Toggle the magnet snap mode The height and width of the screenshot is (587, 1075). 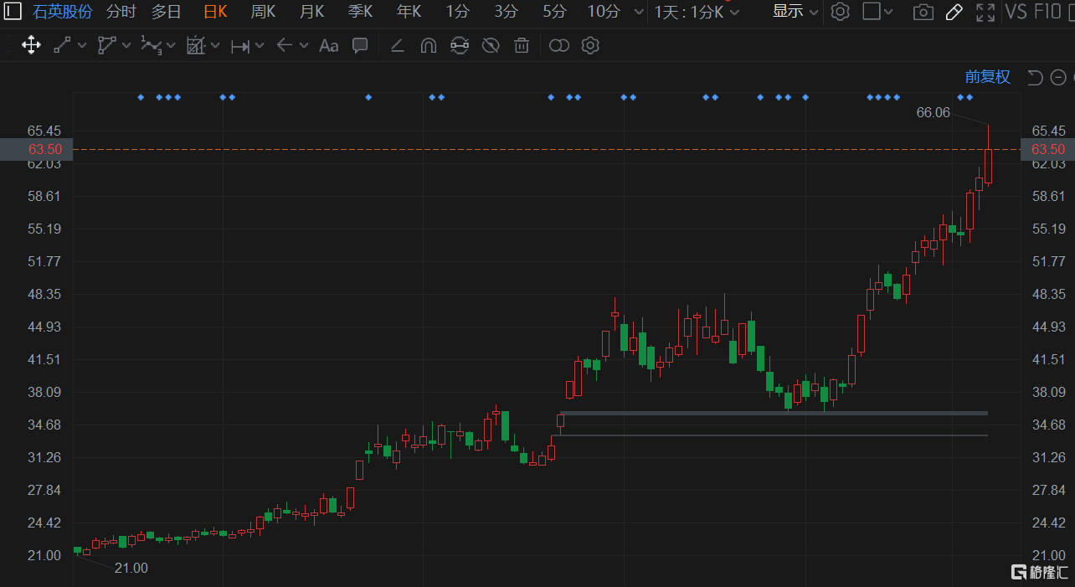(428, 45)
